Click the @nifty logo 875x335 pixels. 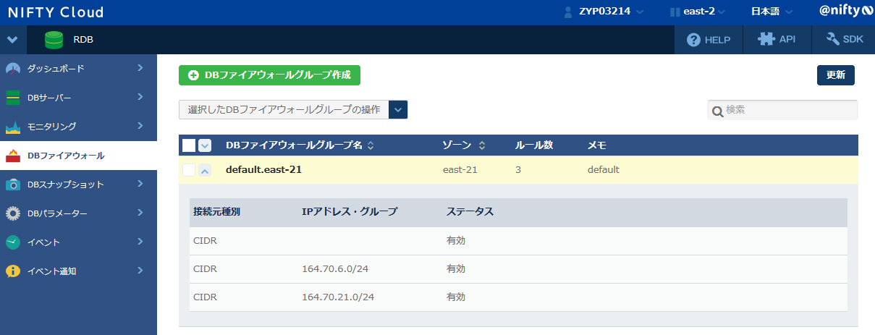coord(845,11)
